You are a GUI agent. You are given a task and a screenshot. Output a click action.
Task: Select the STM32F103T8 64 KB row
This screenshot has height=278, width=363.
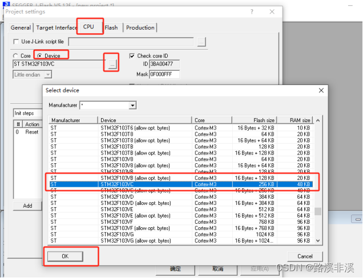pos(181,134)
